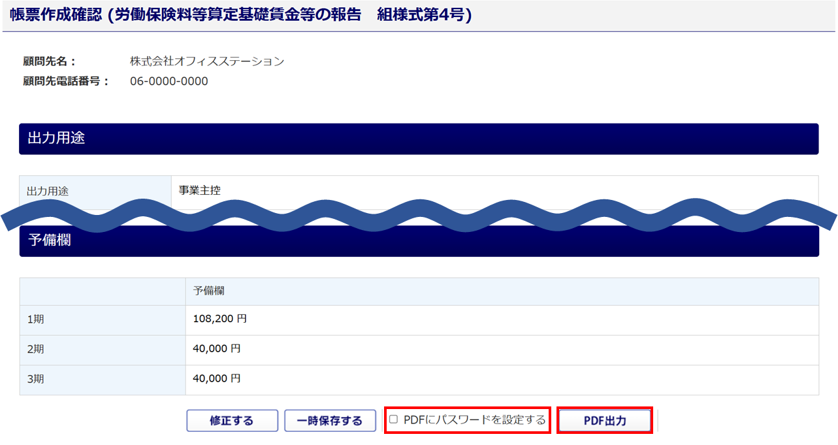Click the 2期 amount 40,000 円
Viewport: 838px width, 445px height.
pos(217,349)
